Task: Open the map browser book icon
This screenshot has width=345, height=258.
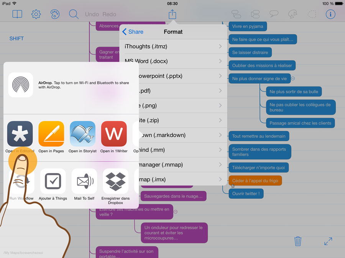Action: click(17, 14)
